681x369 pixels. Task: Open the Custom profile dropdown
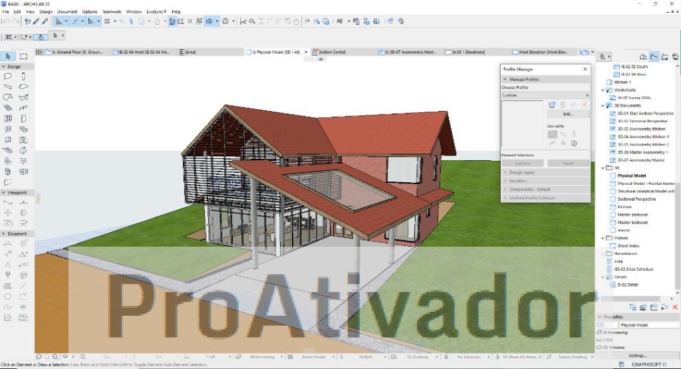click(x=545, y=95)
